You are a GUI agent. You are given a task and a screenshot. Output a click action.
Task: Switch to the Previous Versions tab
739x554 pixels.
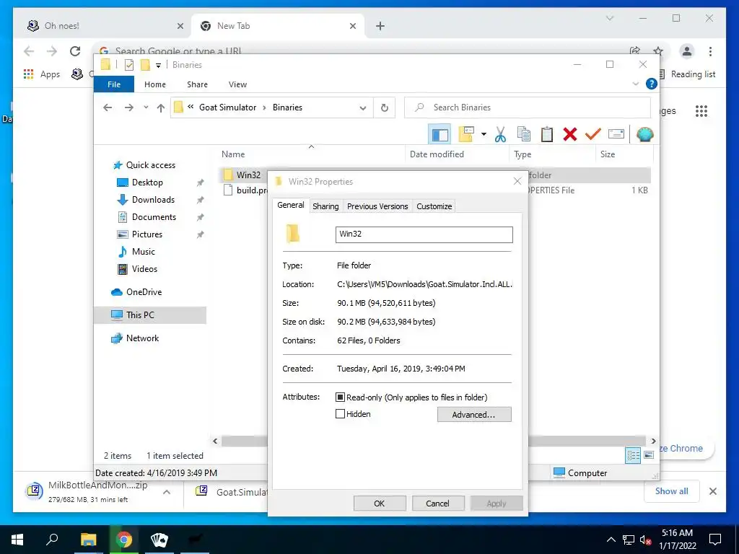[377, 206]
